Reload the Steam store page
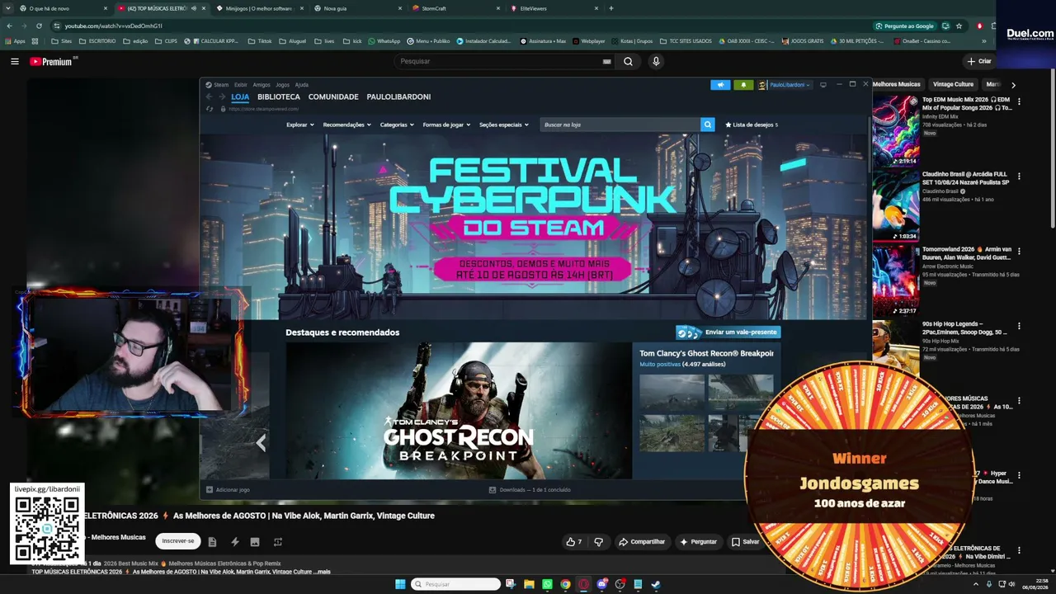The image size is (1056, 594). click(210, 109)
